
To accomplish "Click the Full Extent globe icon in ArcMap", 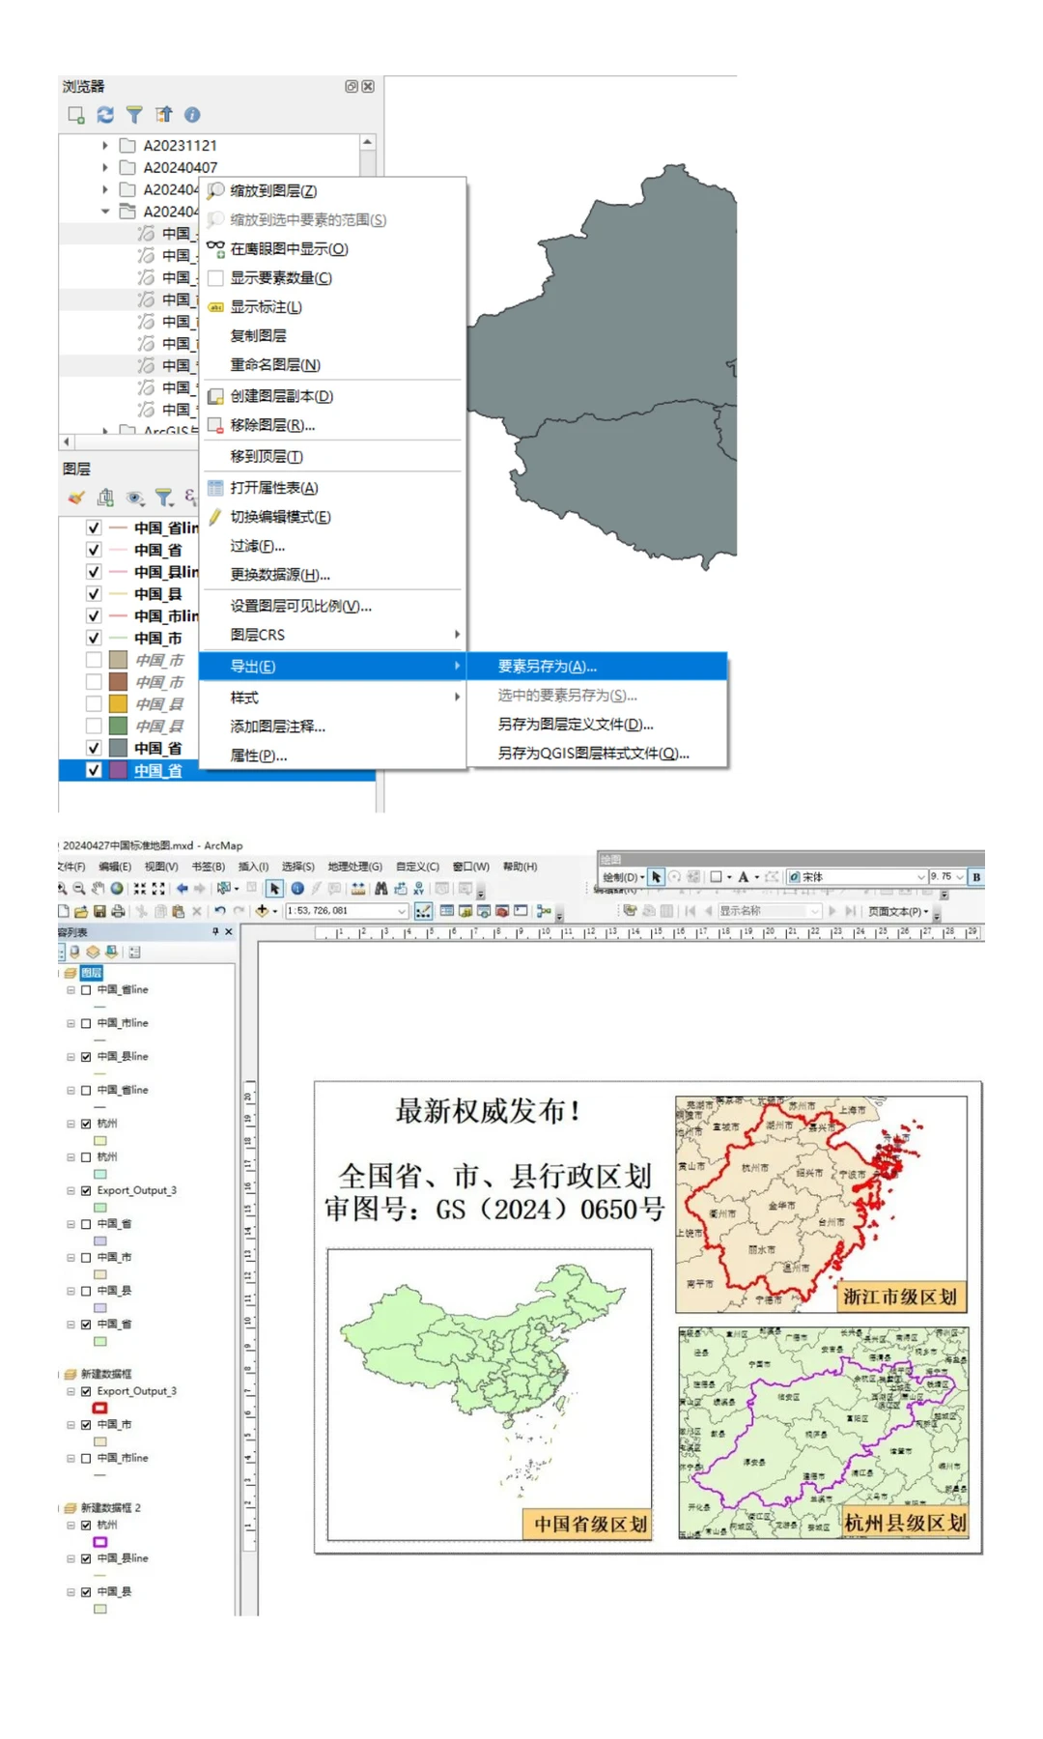I will [x=117, y=889].
